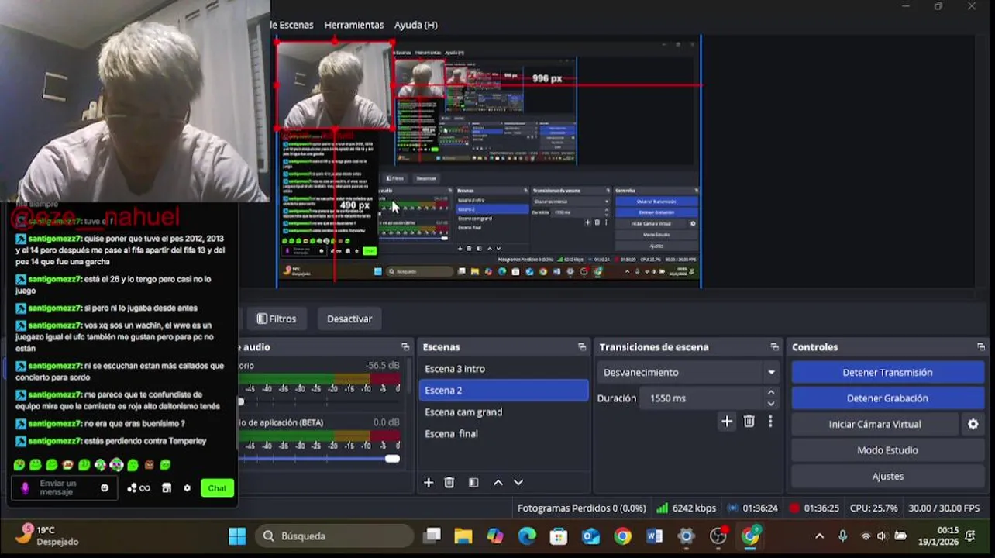Viewport: 995px width, 558px height.
Task: Click the Búsqueda taskbar search box
Action: [x=336, y=536]
